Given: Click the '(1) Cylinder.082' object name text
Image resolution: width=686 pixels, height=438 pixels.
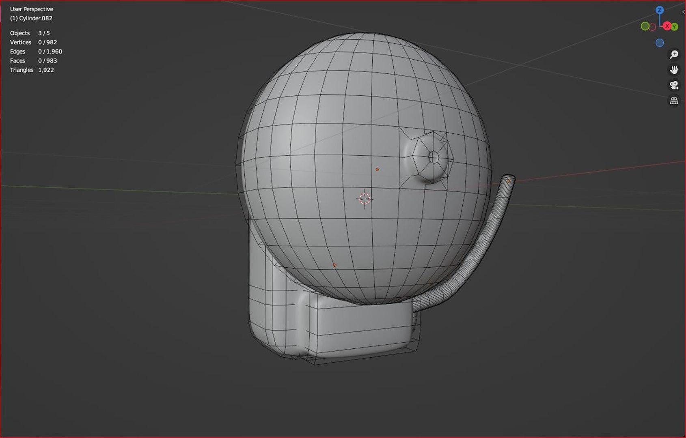Looking at the screenshot, I should click(x=31, y=18).
